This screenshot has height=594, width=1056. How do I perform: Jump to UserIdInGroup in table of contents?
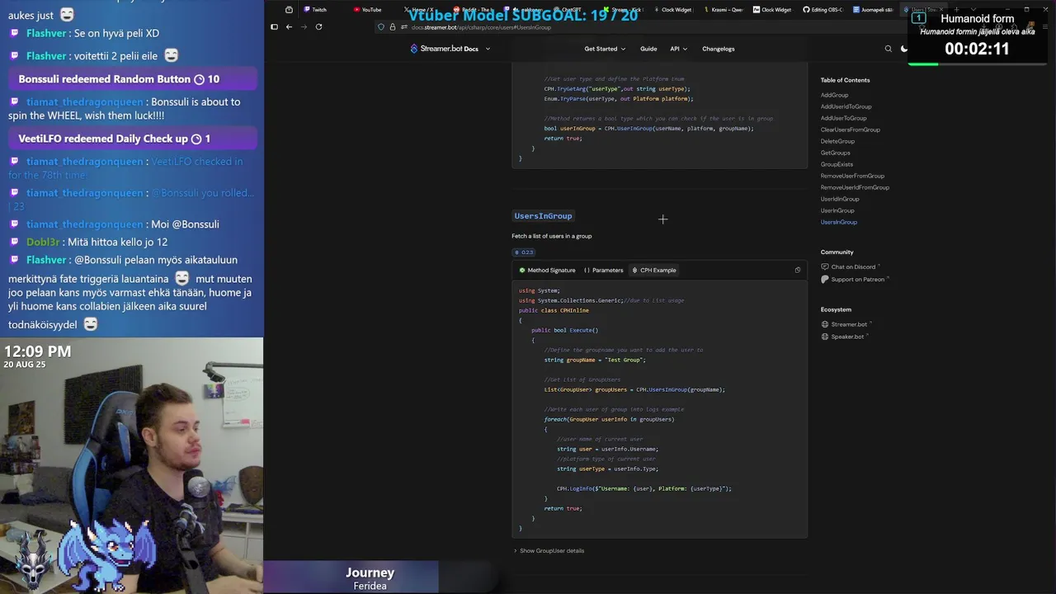[840, 199]
